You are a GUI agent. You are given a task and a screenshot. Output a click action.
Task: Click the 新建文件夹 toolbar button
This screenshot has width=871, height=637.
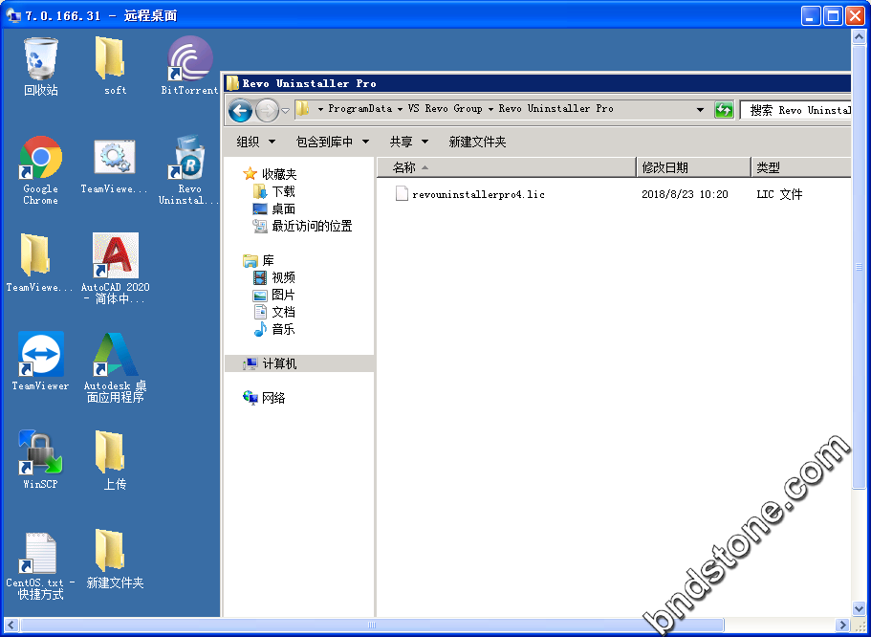(477, 142)
